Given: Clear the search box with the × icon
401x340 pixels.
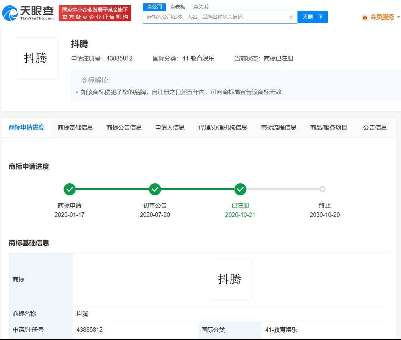Looking at the screenshot, I should click(x=291, y=17).
